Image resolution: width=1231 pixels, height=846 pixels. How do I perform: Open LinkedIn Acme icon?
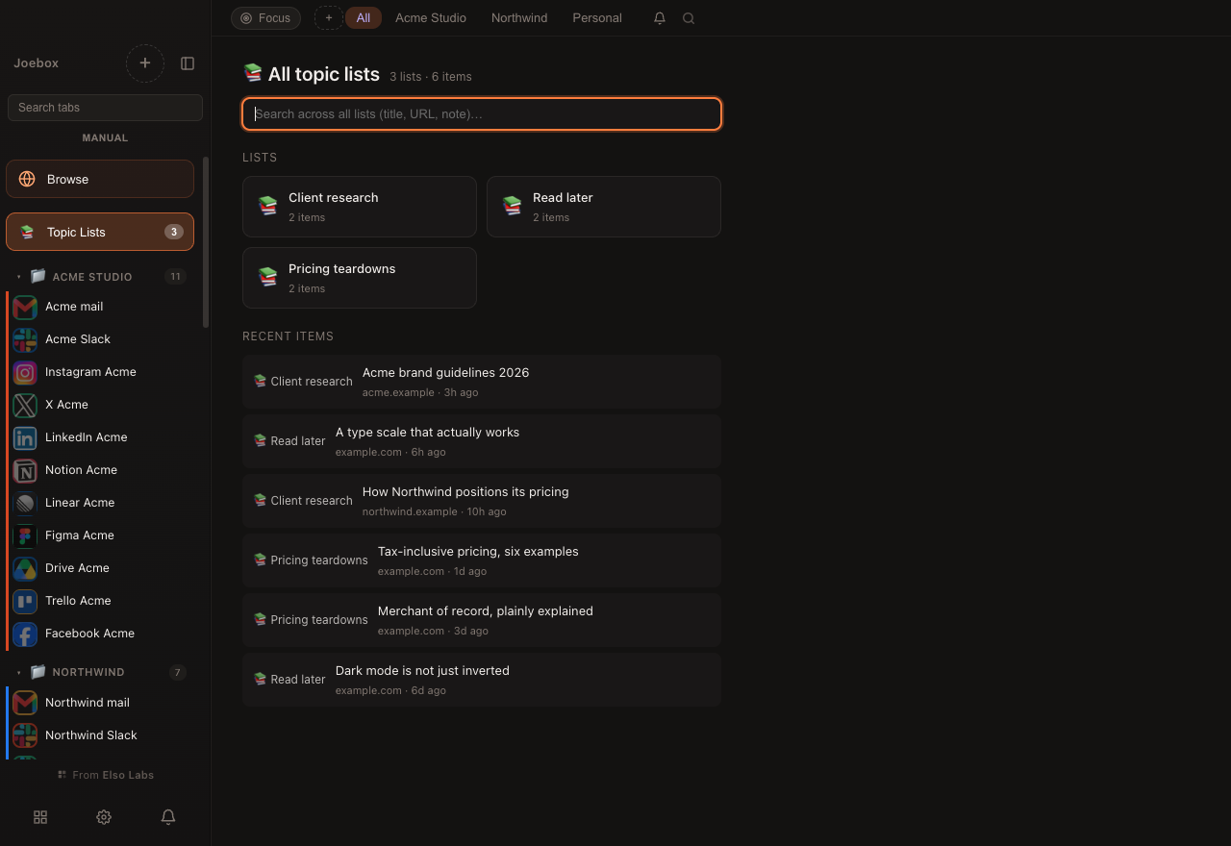pyautogui.click(x=25, y=437)
